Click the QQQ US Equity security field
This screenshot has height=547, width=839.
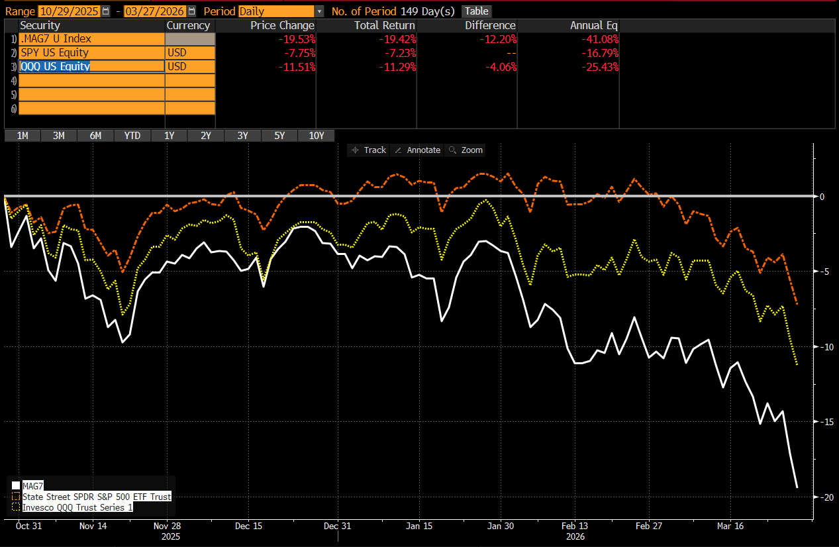(x=91, y=66)
